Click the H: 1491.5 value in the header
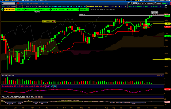 coord(26,6)
